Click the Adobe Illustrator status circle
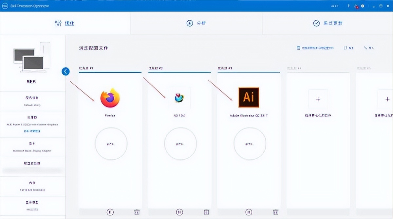Screen dimensions: 393x219 pyautogui.click(x=250, y=144)
